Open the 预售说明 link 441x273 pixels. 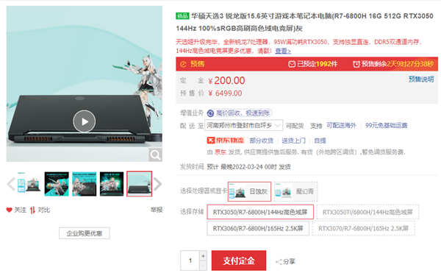click(x=421, y=79)
